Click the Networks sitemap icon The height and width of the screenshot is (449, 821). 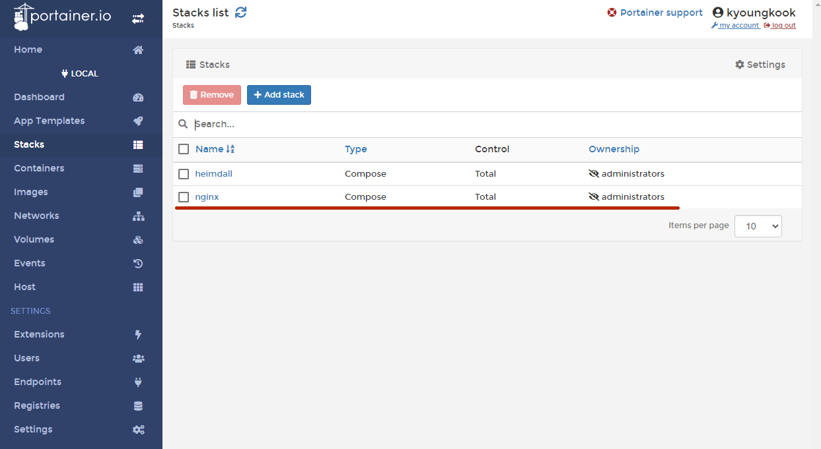(138, 216)
